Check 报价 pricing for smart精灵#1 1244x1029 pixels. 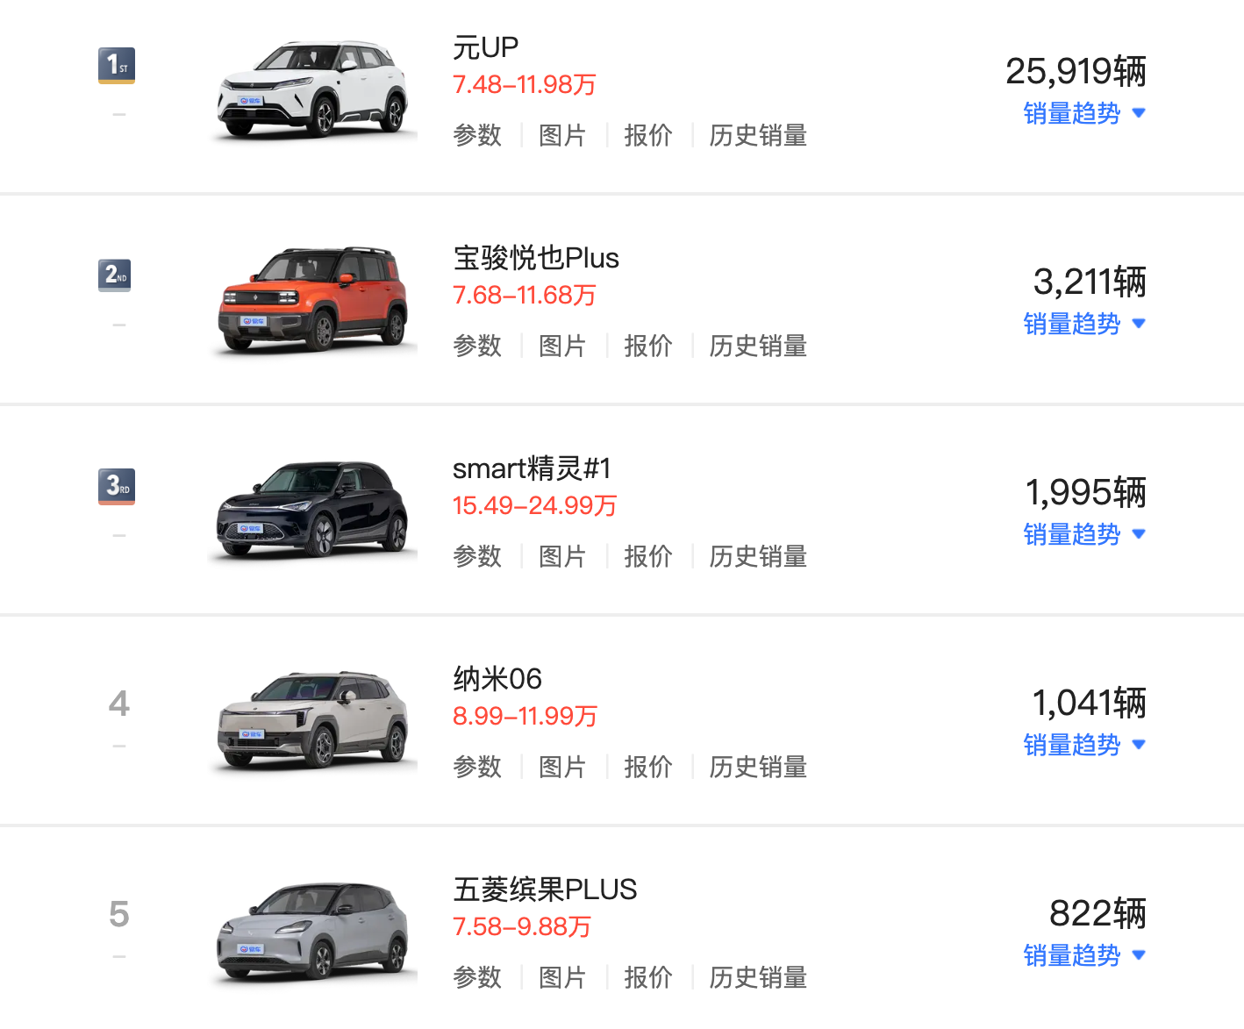coord(648,556)
